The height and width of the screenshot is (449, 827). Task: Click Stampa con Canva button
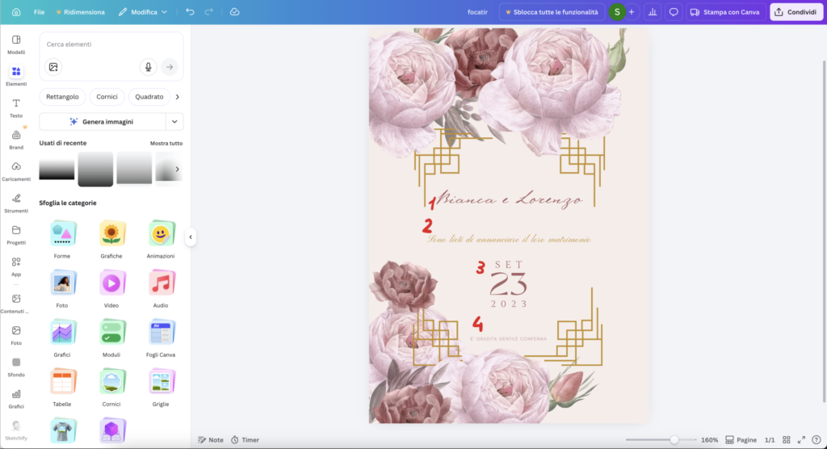pyautogui.click(x=725, y=11)
